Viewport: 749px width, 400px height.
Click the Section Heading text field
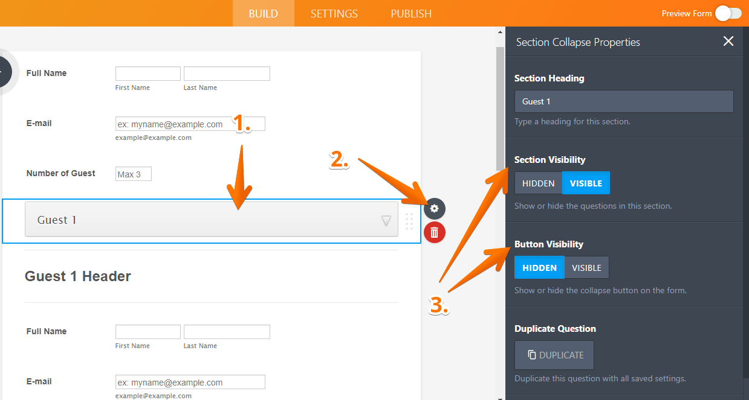623,101
